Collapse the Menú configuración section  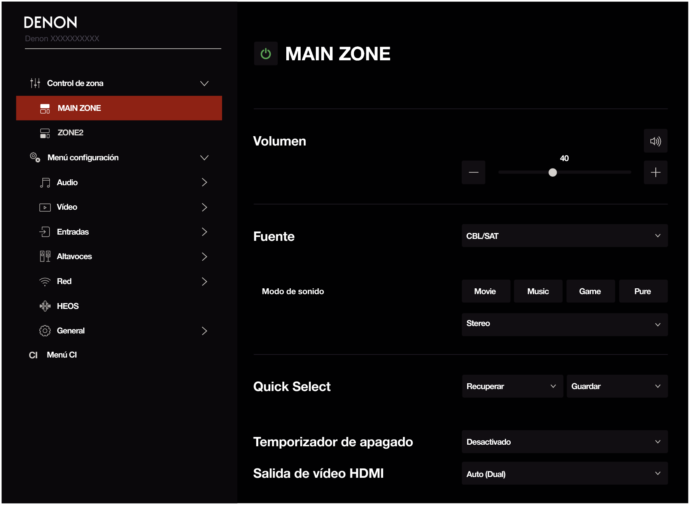click(204, 158)
